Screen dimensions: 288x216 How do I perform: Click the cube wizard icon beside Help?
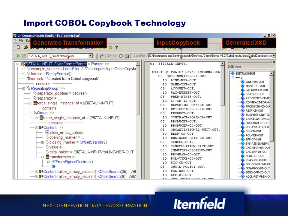tap(110, 47)
